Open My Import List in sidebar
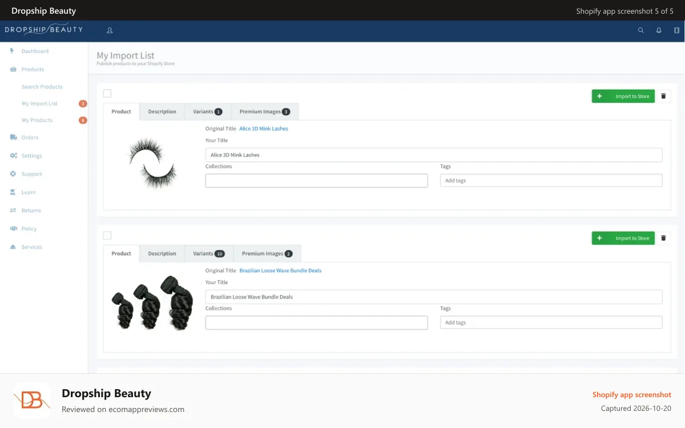This screenshot has height=428, width=685. pos(39,104)
